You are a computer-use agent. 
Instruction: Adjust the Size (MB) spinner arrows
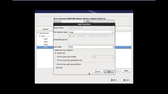(x=114, y=47)
